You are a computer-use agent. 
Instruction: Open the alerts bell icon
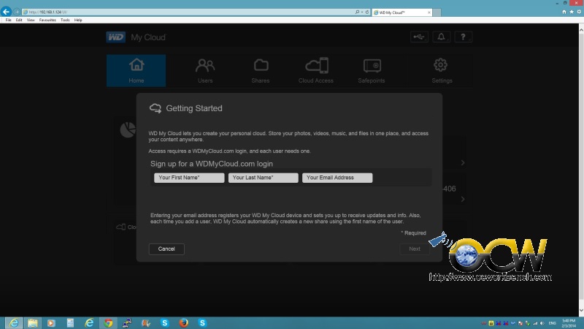pos(441,37)
